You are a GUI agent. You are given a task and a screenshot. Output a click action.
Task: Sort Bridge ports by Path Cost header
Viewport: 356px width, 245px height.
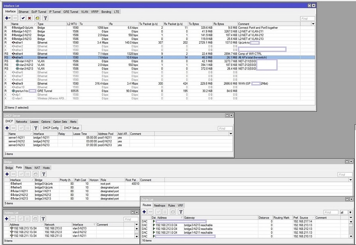[x=81, y=180]
